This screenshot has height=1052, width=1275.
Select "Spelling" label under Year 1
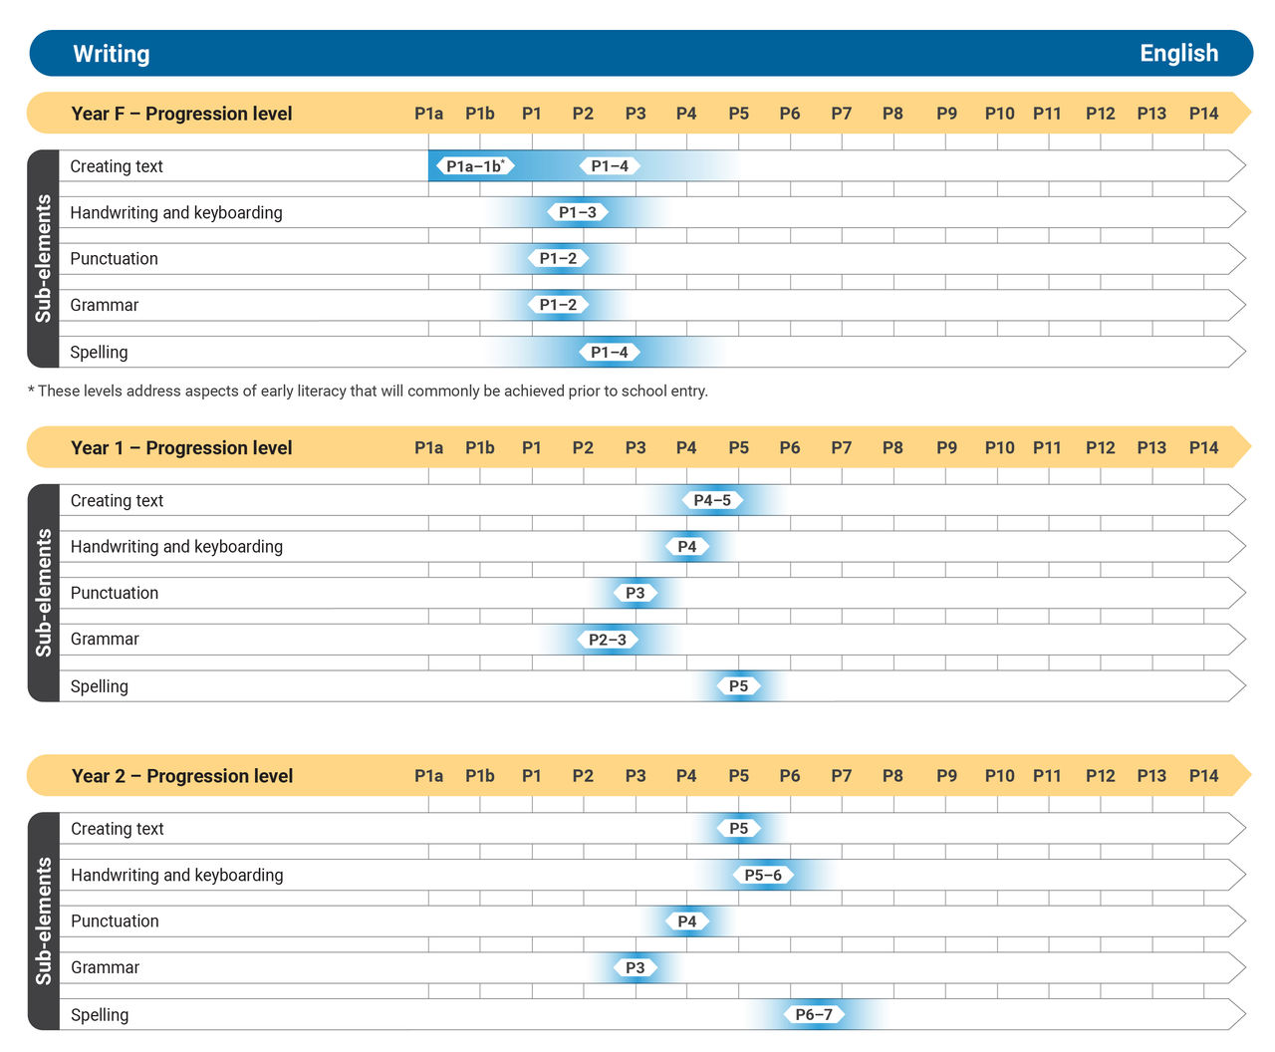(x=99, y=686)
